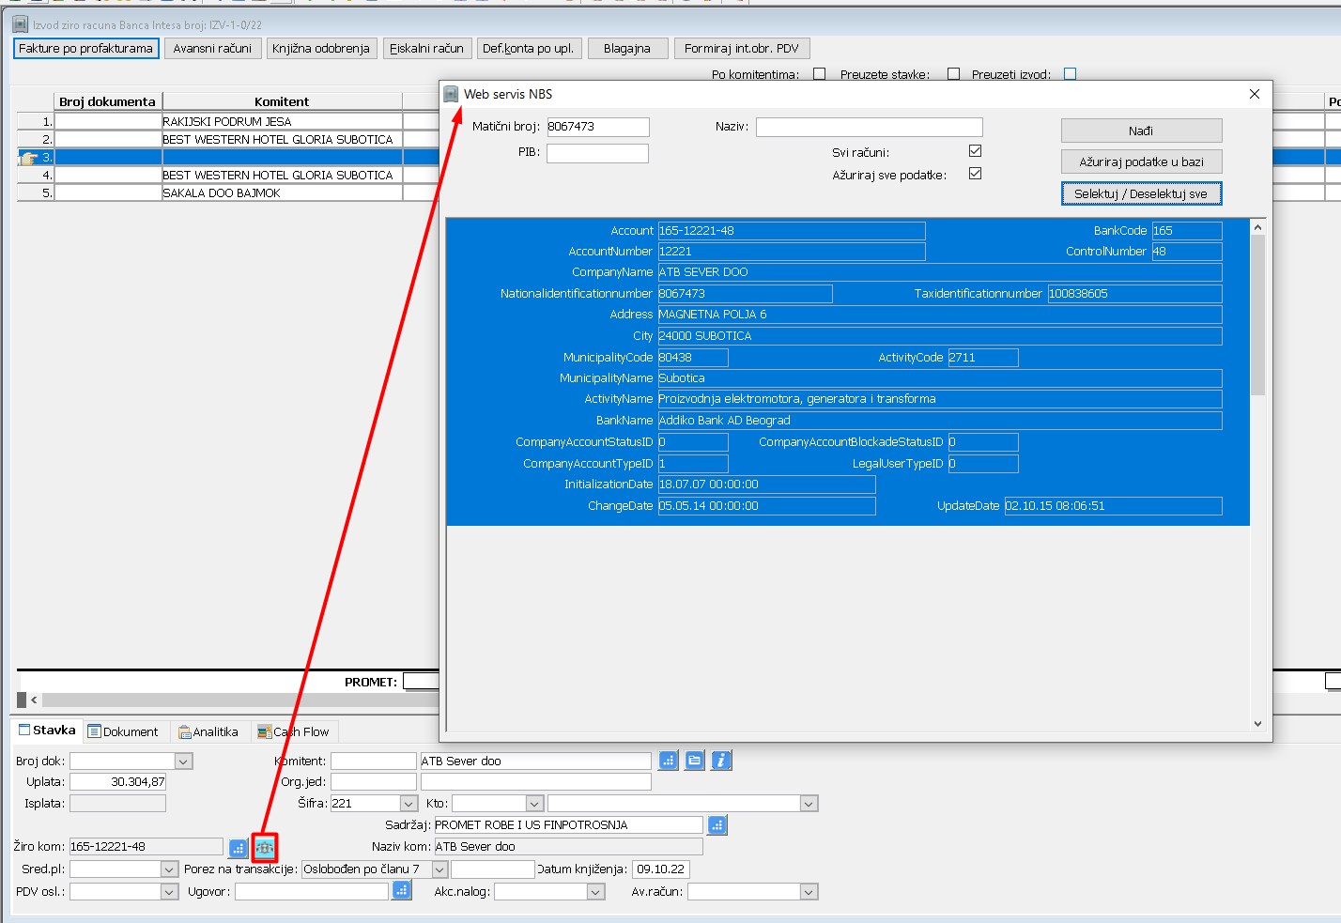Image resolution: width=1341 pixels, height=923 pixels.
Task: Click the lookup icon beside Ugovor field
Action: coord(402,890)
